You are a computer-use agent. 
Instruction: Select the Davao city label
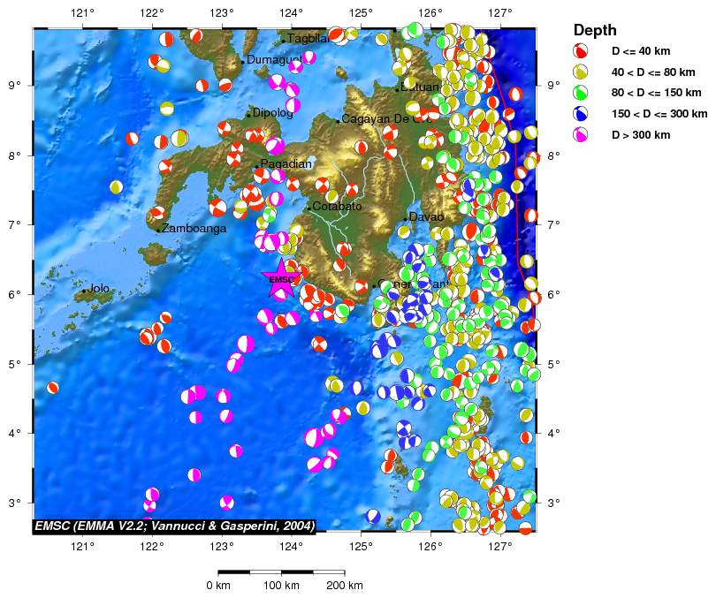click(x=426, y=217)
